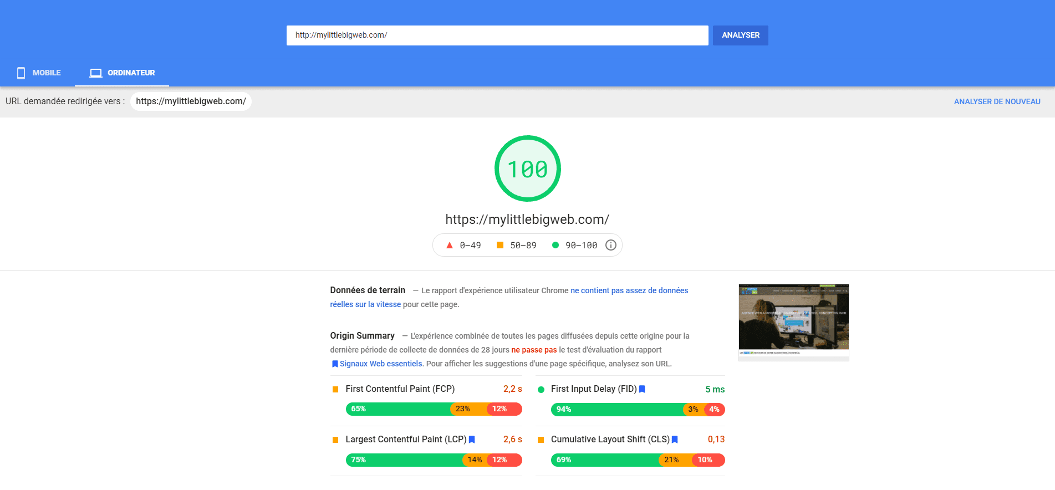Click bookmark icon before Signaux Web essentiels
Screen dimensions: 1055x490
[x=334, y=364]
